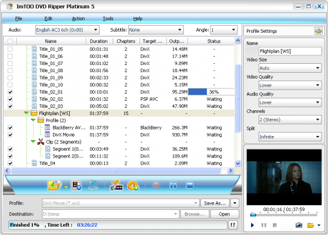The image size is (328, 235).
Task: Toggle the select-all checkbox in header
Action: point(10,41)
